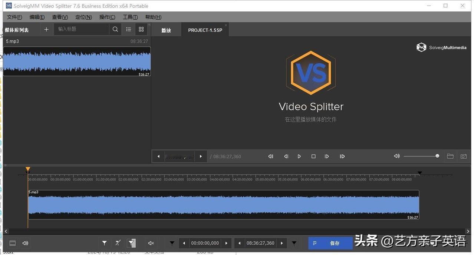This screenshot has height=255, width=474.
Task: Collapse the media library panel corner arrow
Action: 149,25
